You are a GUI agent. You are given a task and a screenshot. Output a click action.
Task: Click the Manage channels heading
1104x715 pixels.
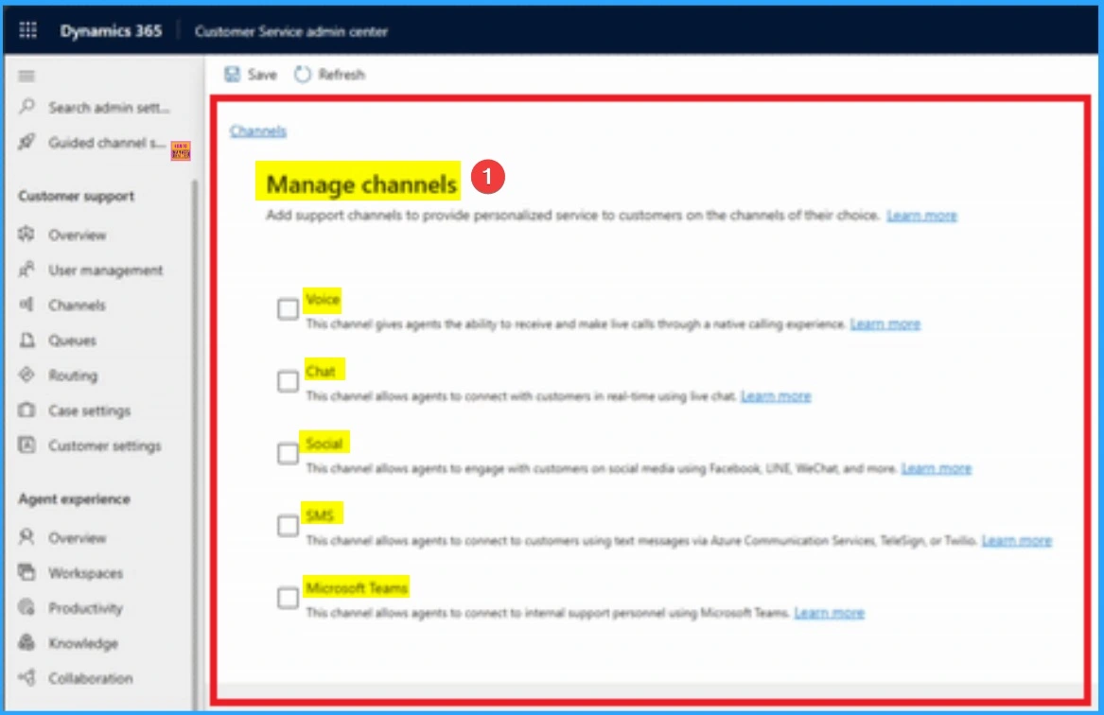click(361, 184)
